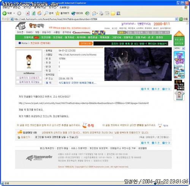Click the large orange 추천 face icon
Image resolution: width=190 pixels, height=186 pixels.
point(88,125)
